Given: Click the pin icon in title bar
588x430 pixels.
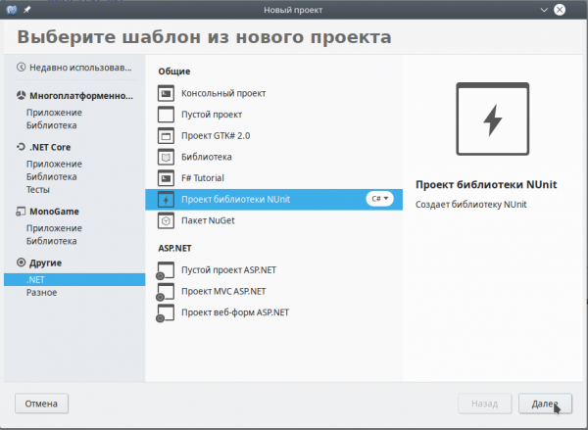Looking at the screenshot, I should pos(26,10).
